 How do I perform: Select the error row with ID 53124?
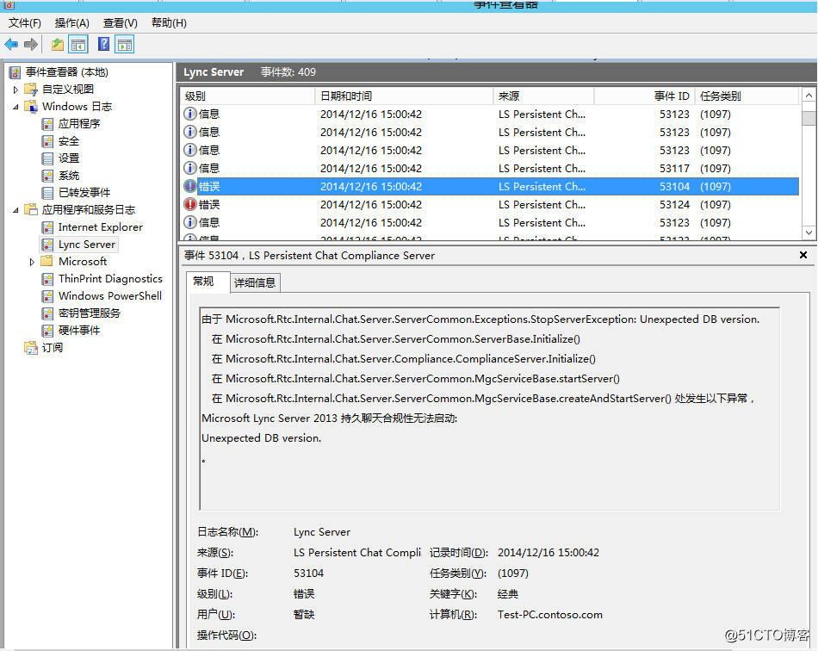490,204
